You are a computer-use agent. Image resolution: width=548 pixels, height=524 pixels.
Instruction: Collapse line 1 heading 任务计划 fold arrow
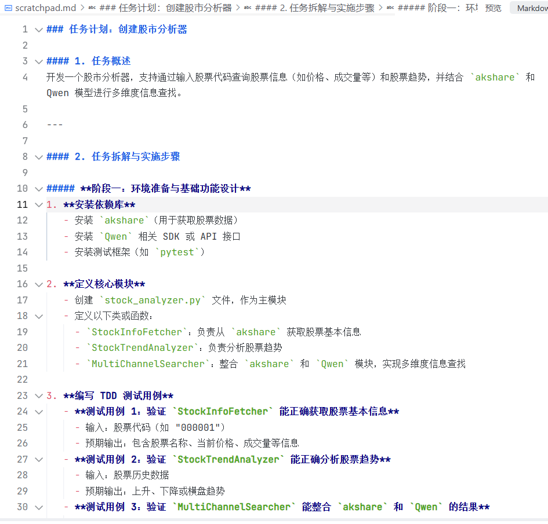tap(39, 30)
